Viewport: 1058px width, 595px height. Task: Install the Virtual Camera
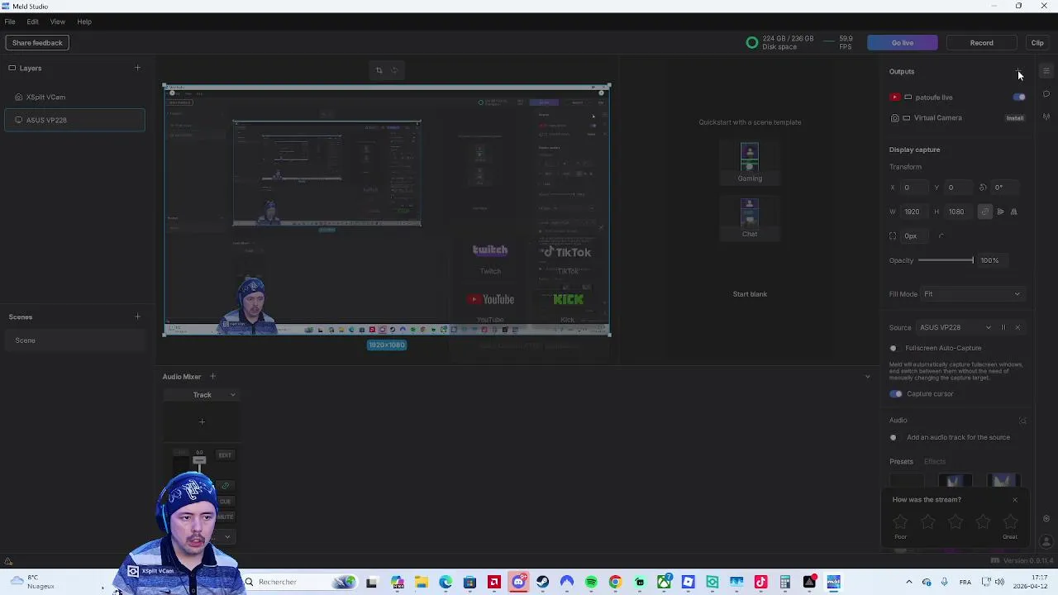pyautogui.click(x=1015, y=118)
